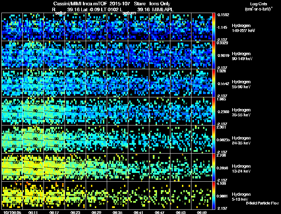Open the 5-13 keV panel at 06:53
The image size is (281, 214).
(181, 195)
